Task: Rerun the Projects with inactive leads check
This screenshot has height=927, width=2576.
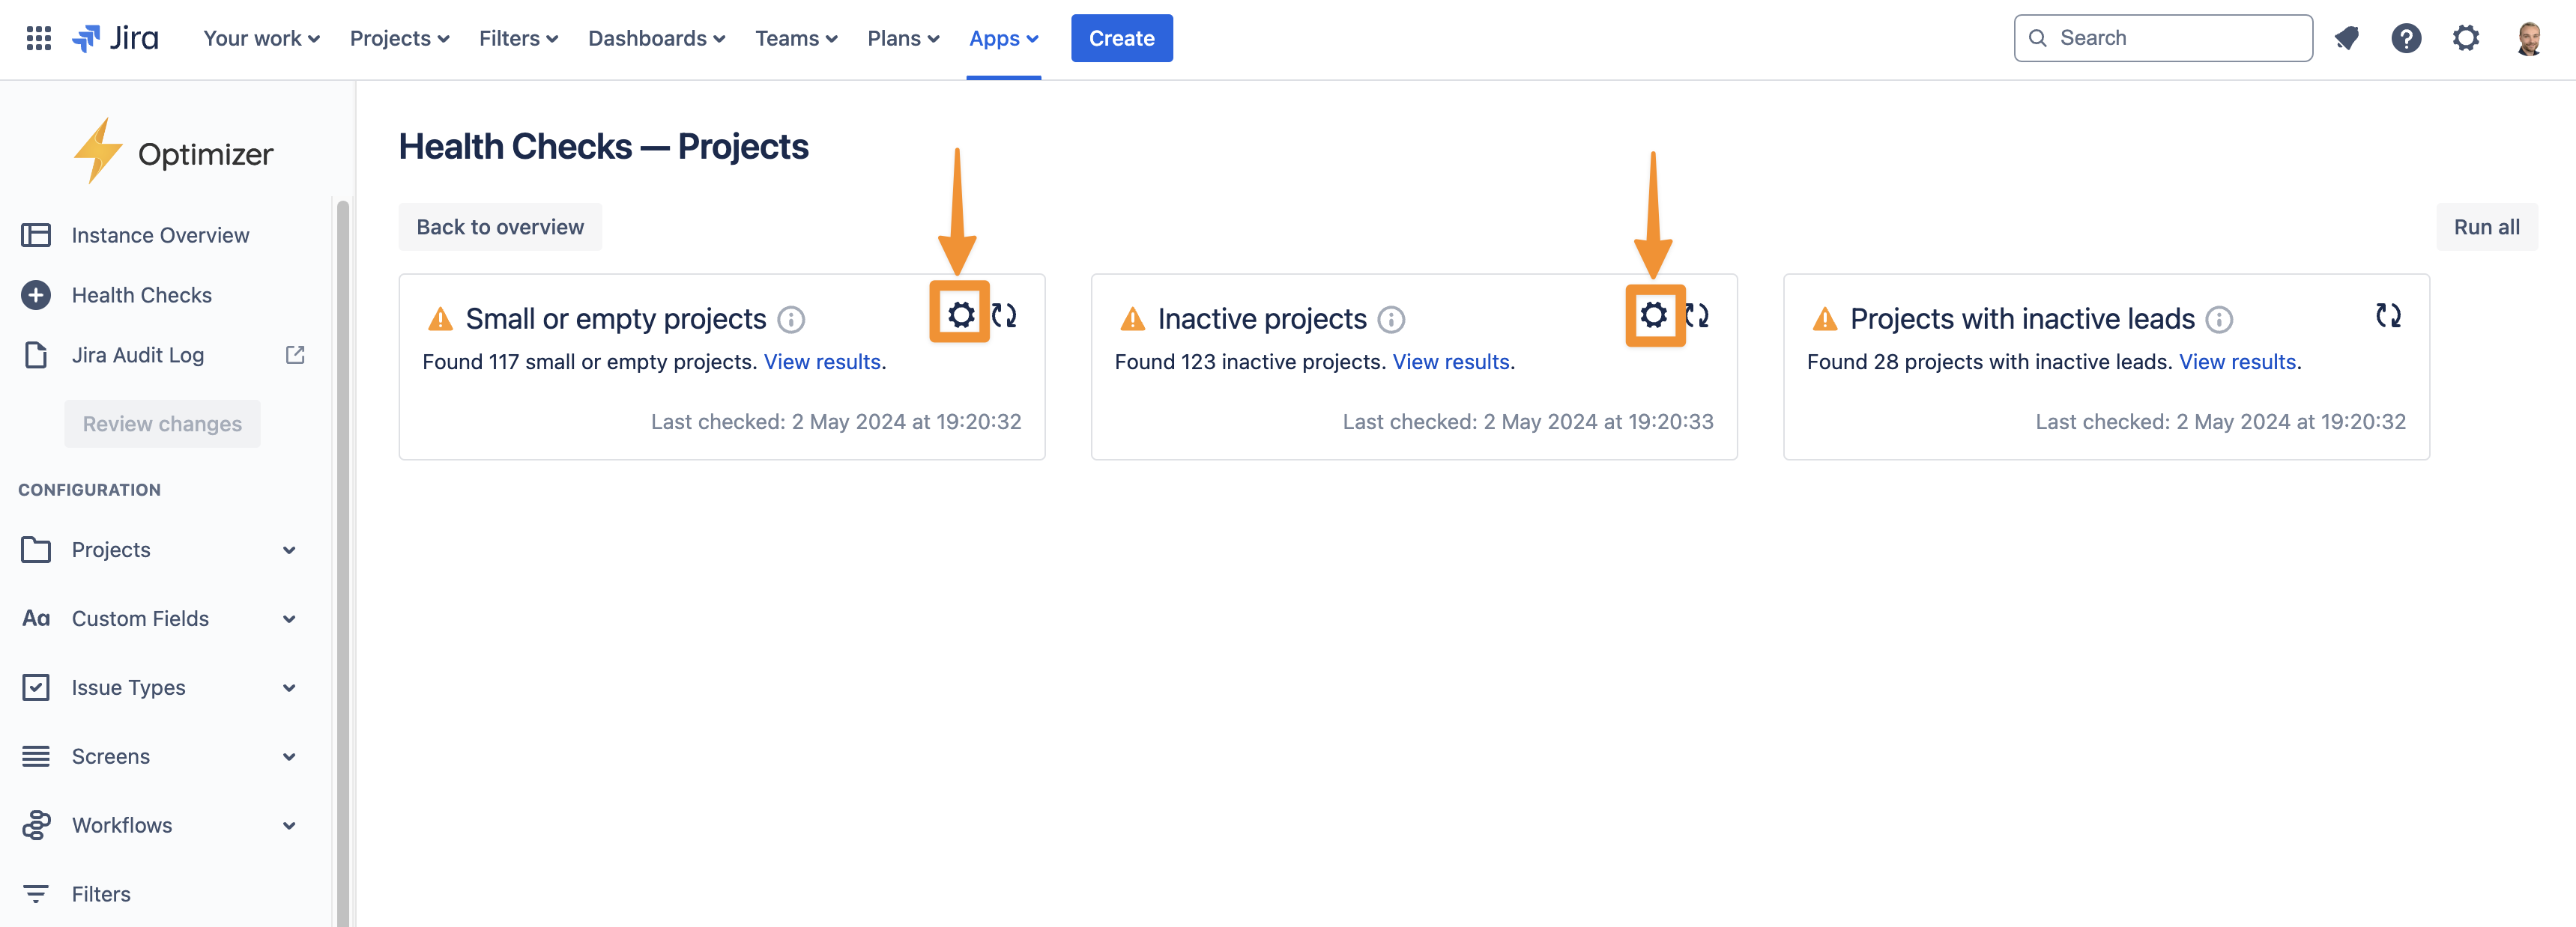Action: (x=2388, y=316)
